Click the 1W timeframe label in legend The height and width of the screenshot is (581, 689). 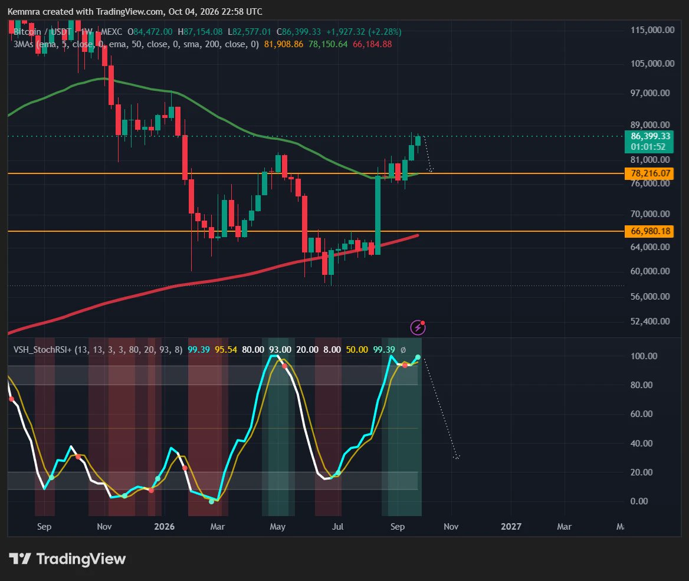[87, 32]
